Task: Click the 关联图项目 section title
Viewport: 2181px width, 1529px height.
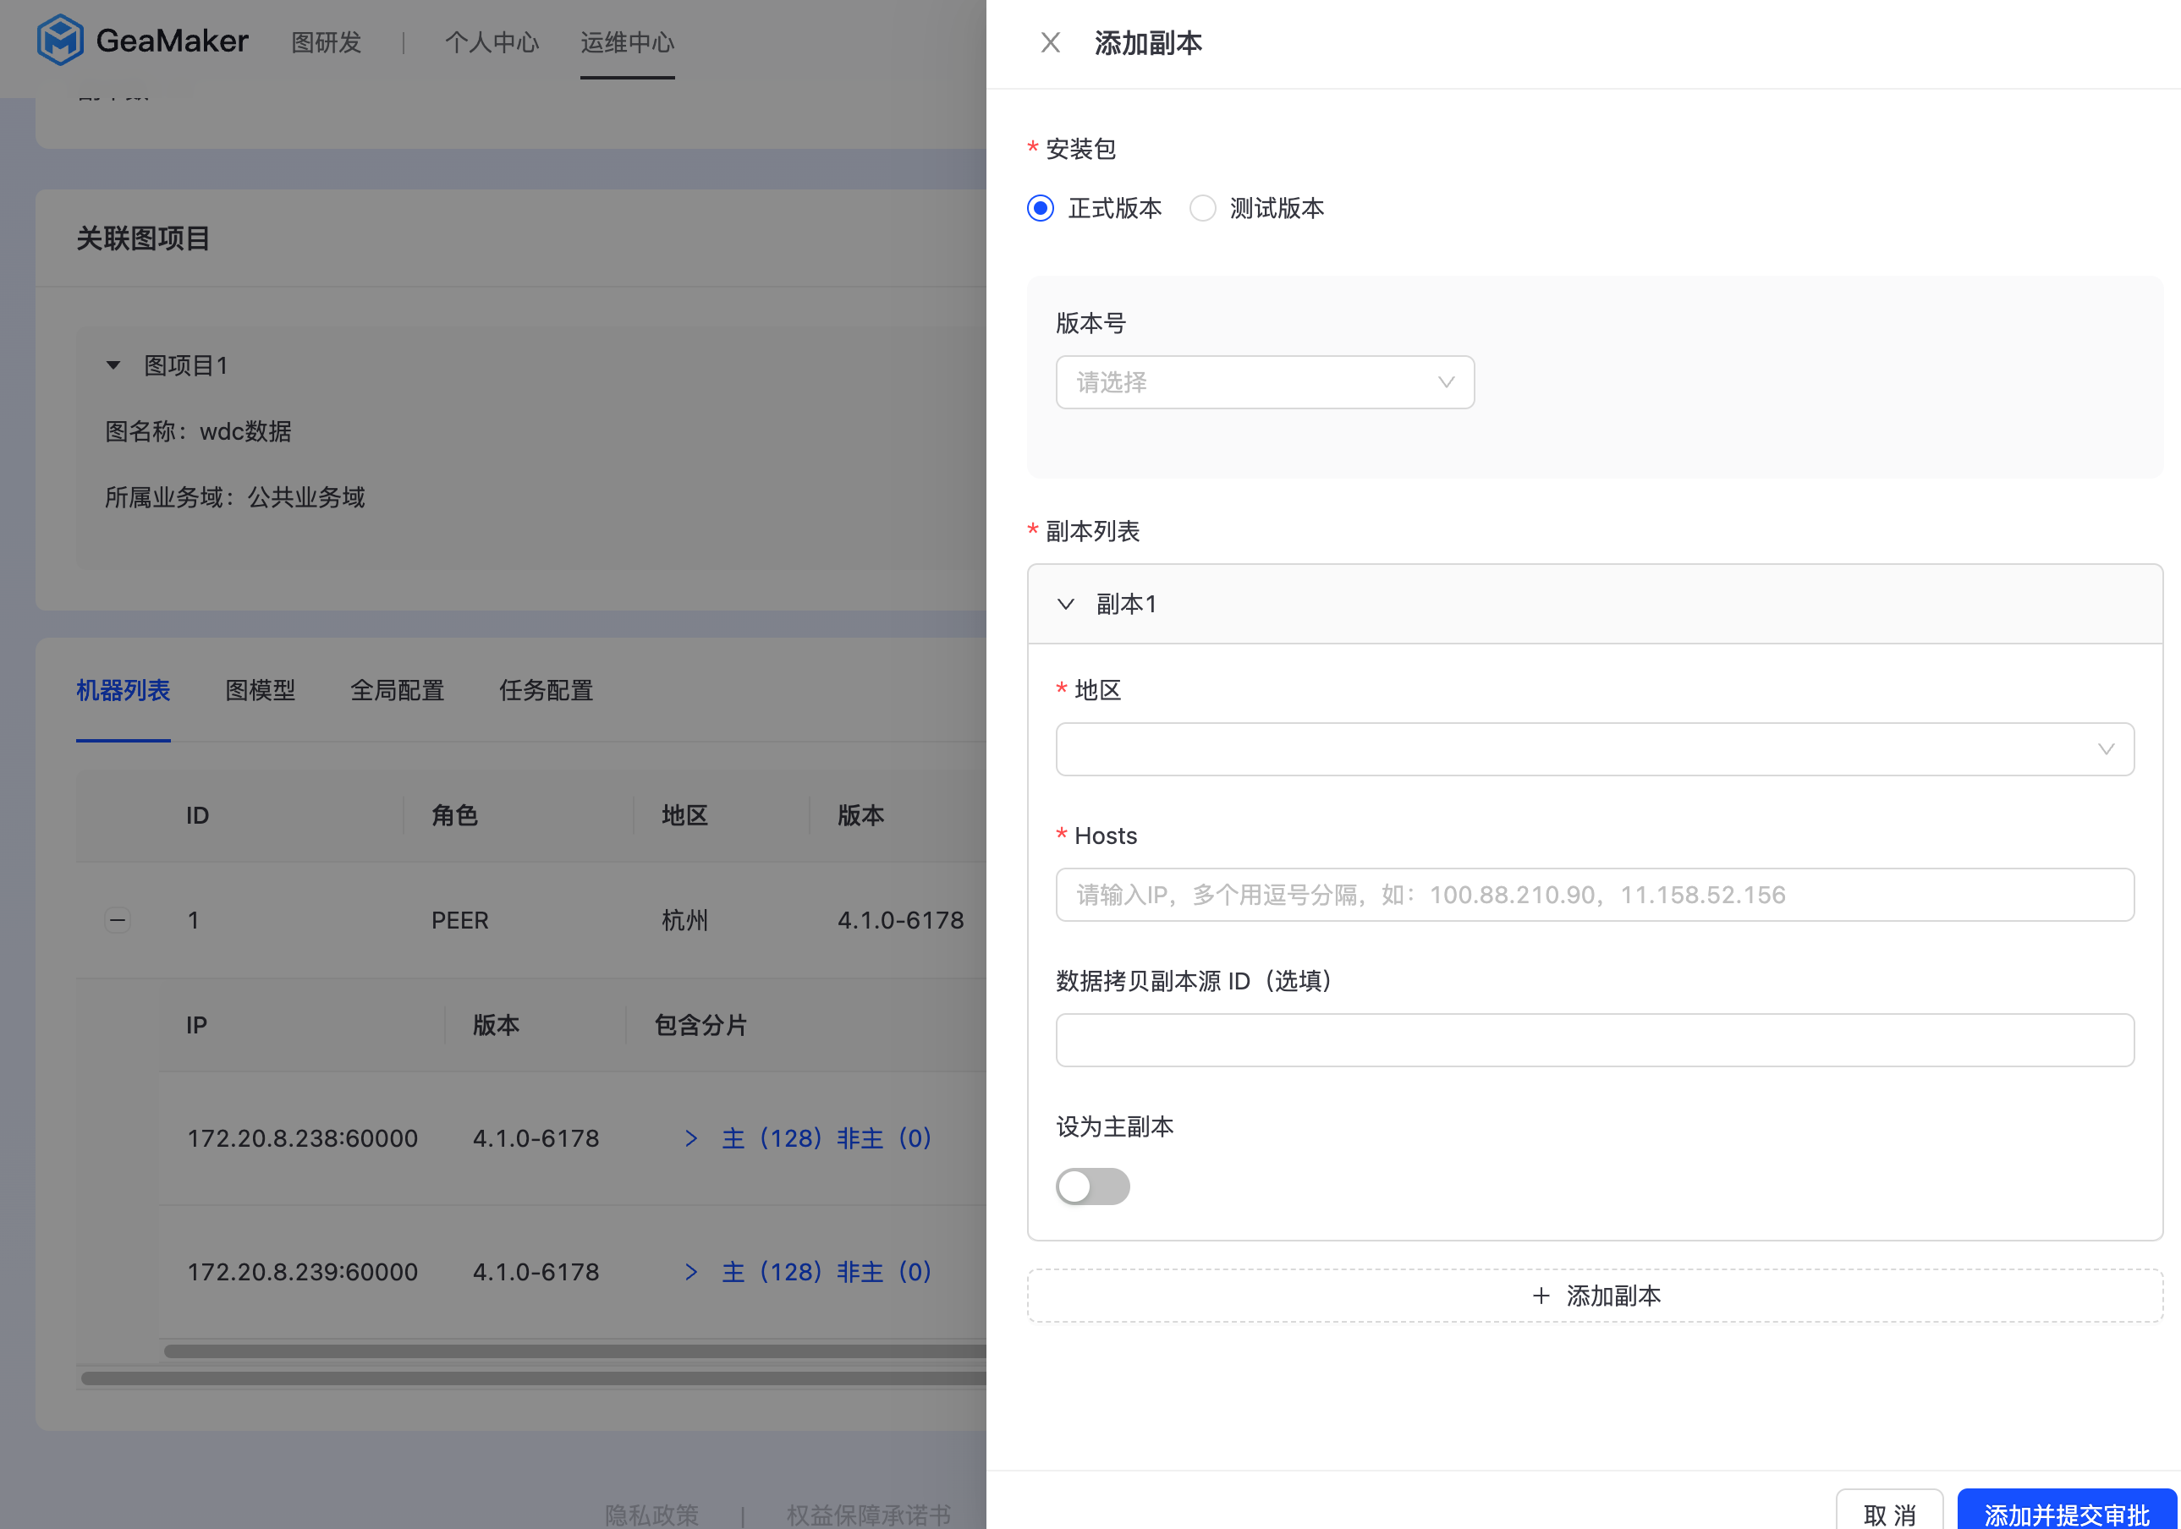Action: (142, 238)
